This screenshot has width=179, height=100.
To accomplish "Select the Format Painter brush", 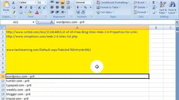I will 13,12.
